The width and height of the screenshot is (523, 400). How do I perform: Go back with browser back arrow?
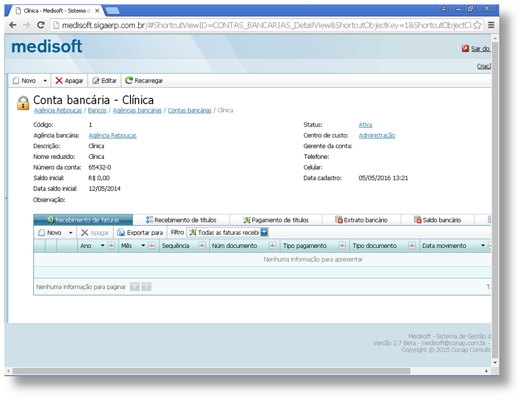pyautogui.click(x=13, y=25)
